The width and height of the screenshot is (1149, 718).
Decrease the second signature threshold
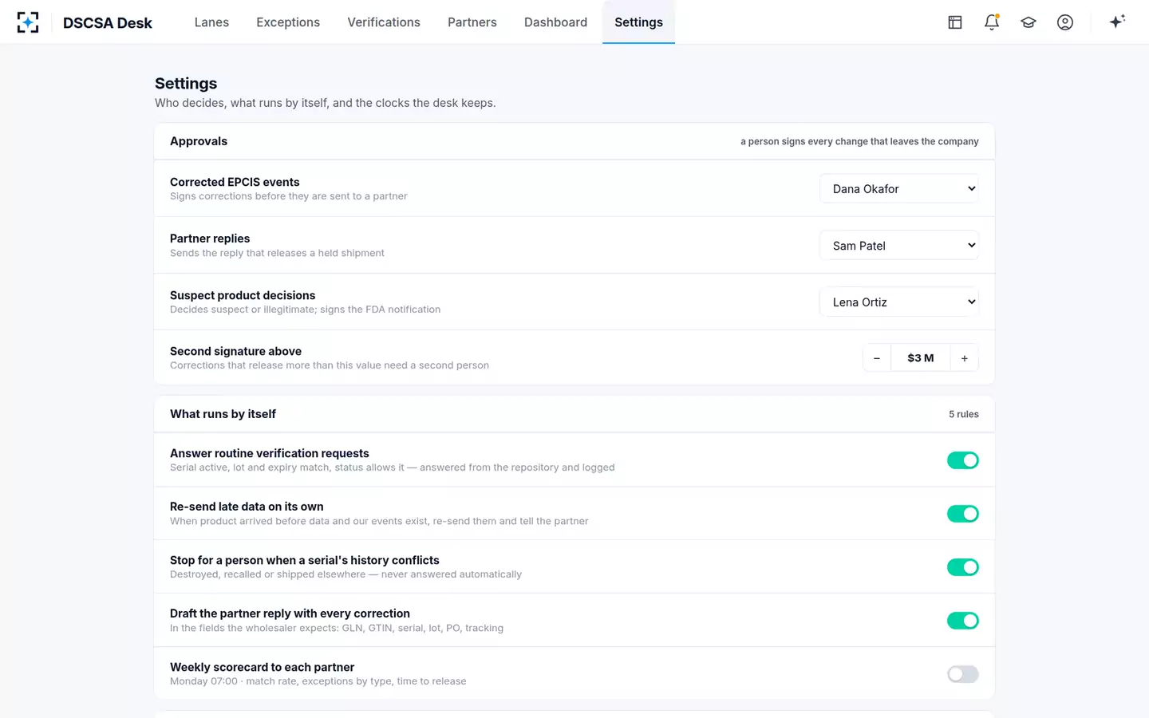pyautogui.click(x=877, y=358)
